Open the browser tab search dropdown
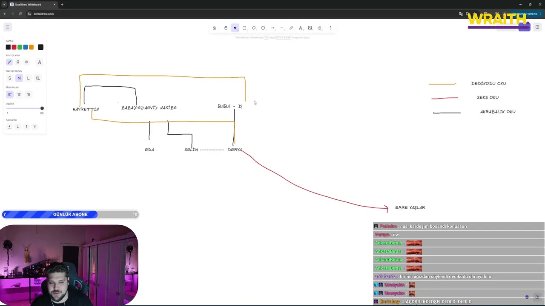 4,4
